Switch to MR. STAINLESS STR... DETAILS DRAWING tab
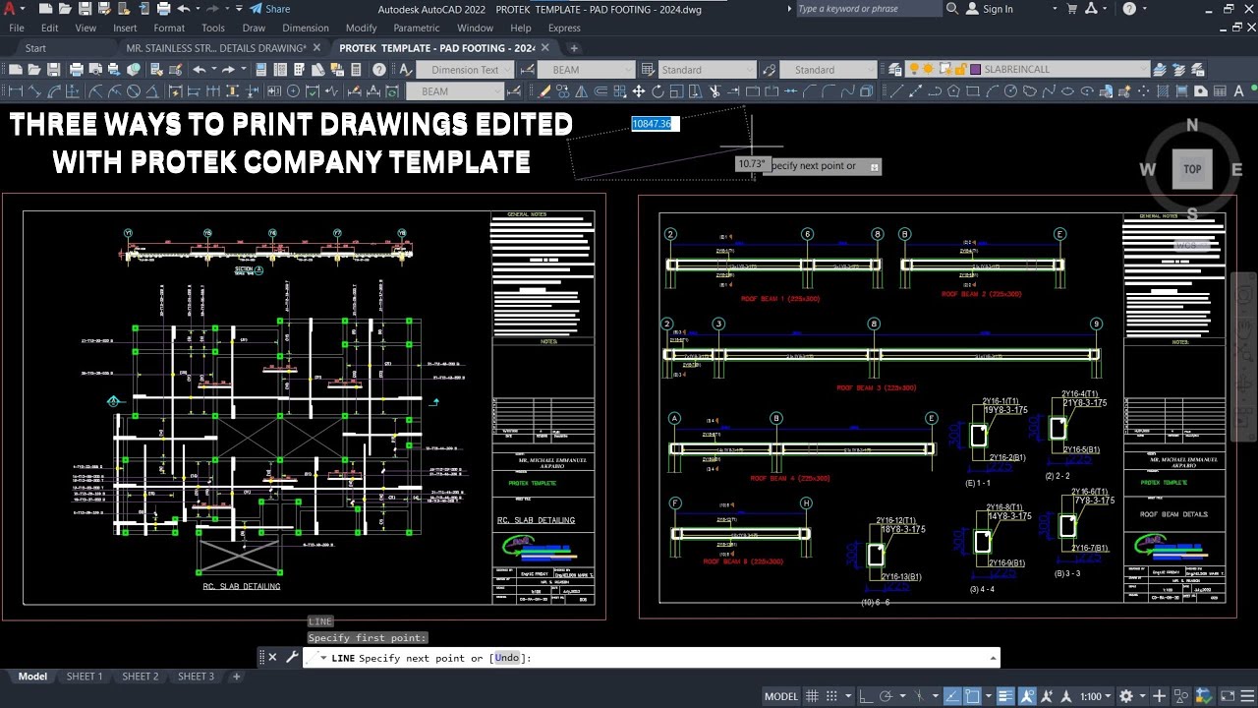 [216, 47]
